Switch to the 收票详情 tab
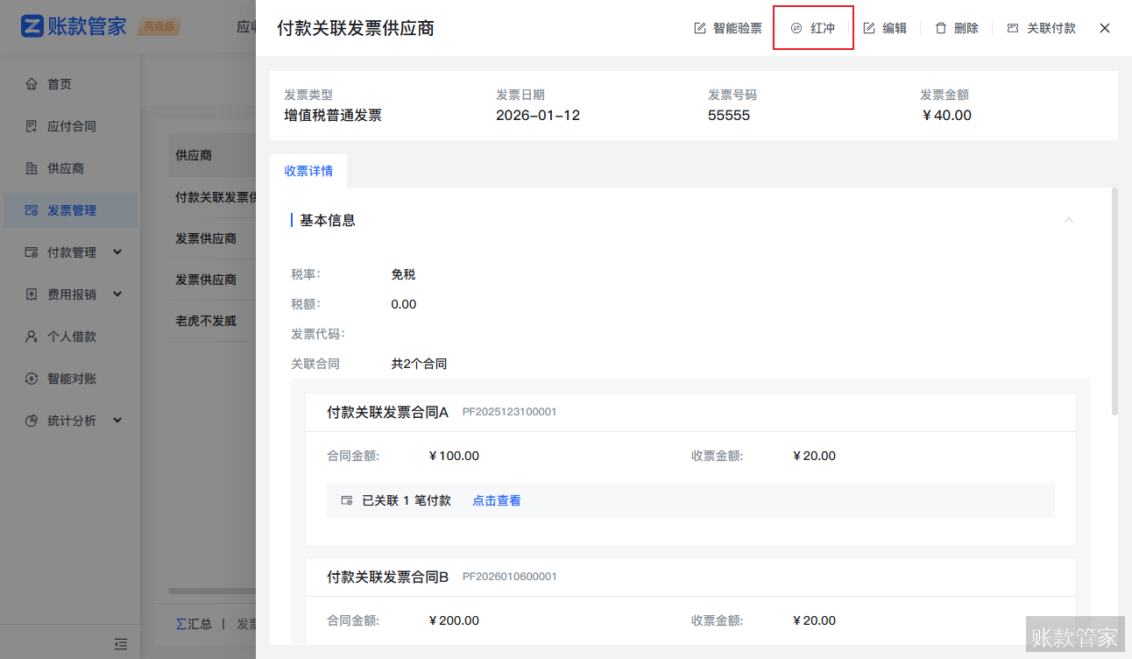The width and height of the screenshot is (1132, 659). click(308, 171)
